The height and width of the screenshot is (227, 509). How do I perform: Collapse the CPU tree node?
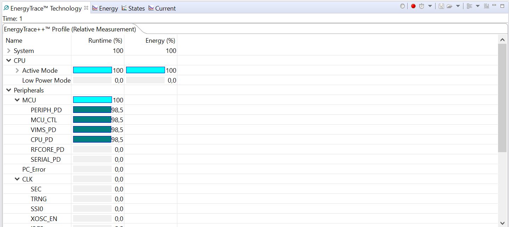pyautogui.click(x=9, y=61)
